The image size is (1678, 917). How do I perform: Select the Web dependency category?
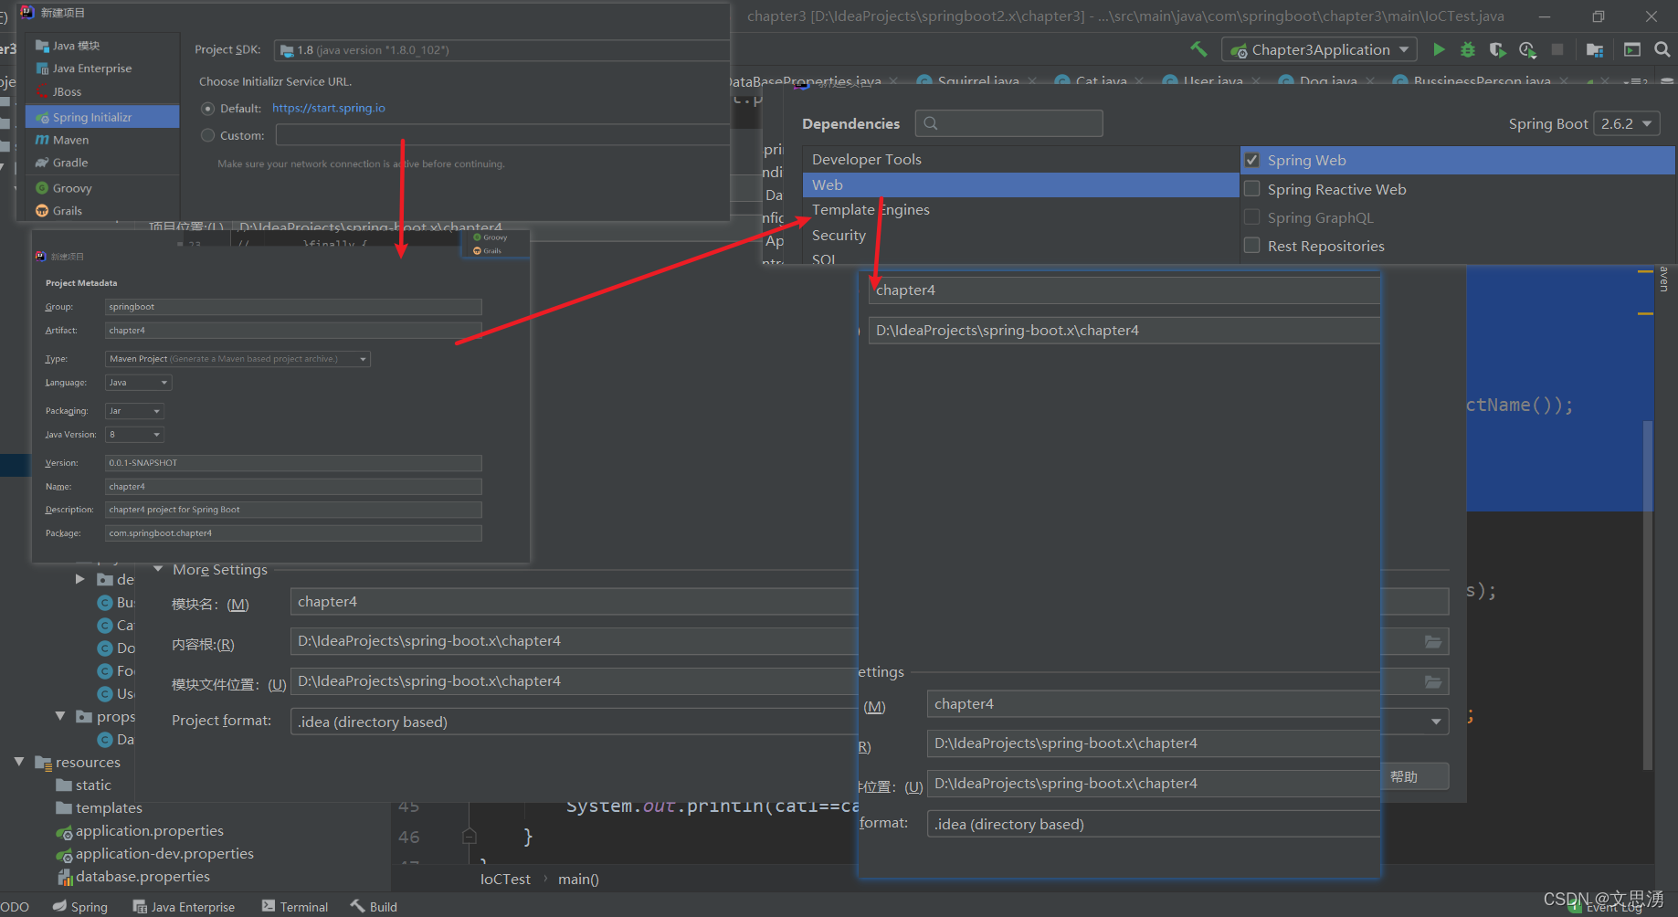1020,184
